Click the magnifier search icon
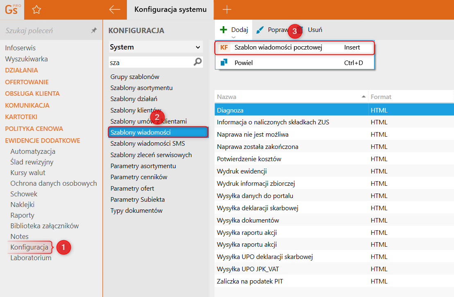Viewport: 454px width, 297px height. tap(198, 62)
